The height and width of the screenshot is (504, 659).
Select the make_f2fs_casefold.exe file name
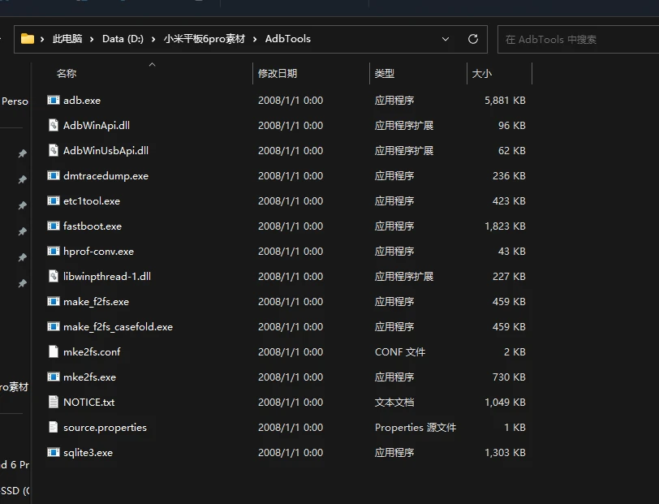(118, 326)
